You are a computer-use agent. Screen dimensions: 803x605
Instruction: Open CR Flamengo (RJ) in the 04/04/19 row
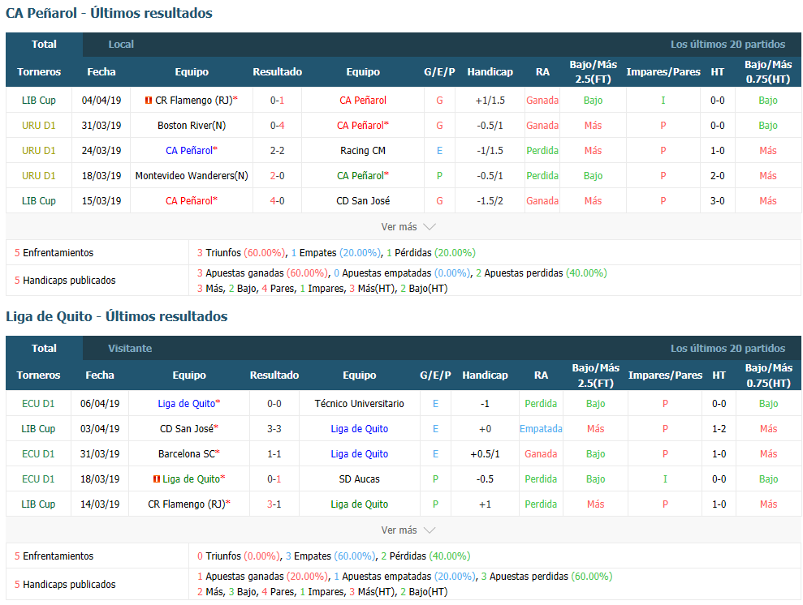click(194, 101)
